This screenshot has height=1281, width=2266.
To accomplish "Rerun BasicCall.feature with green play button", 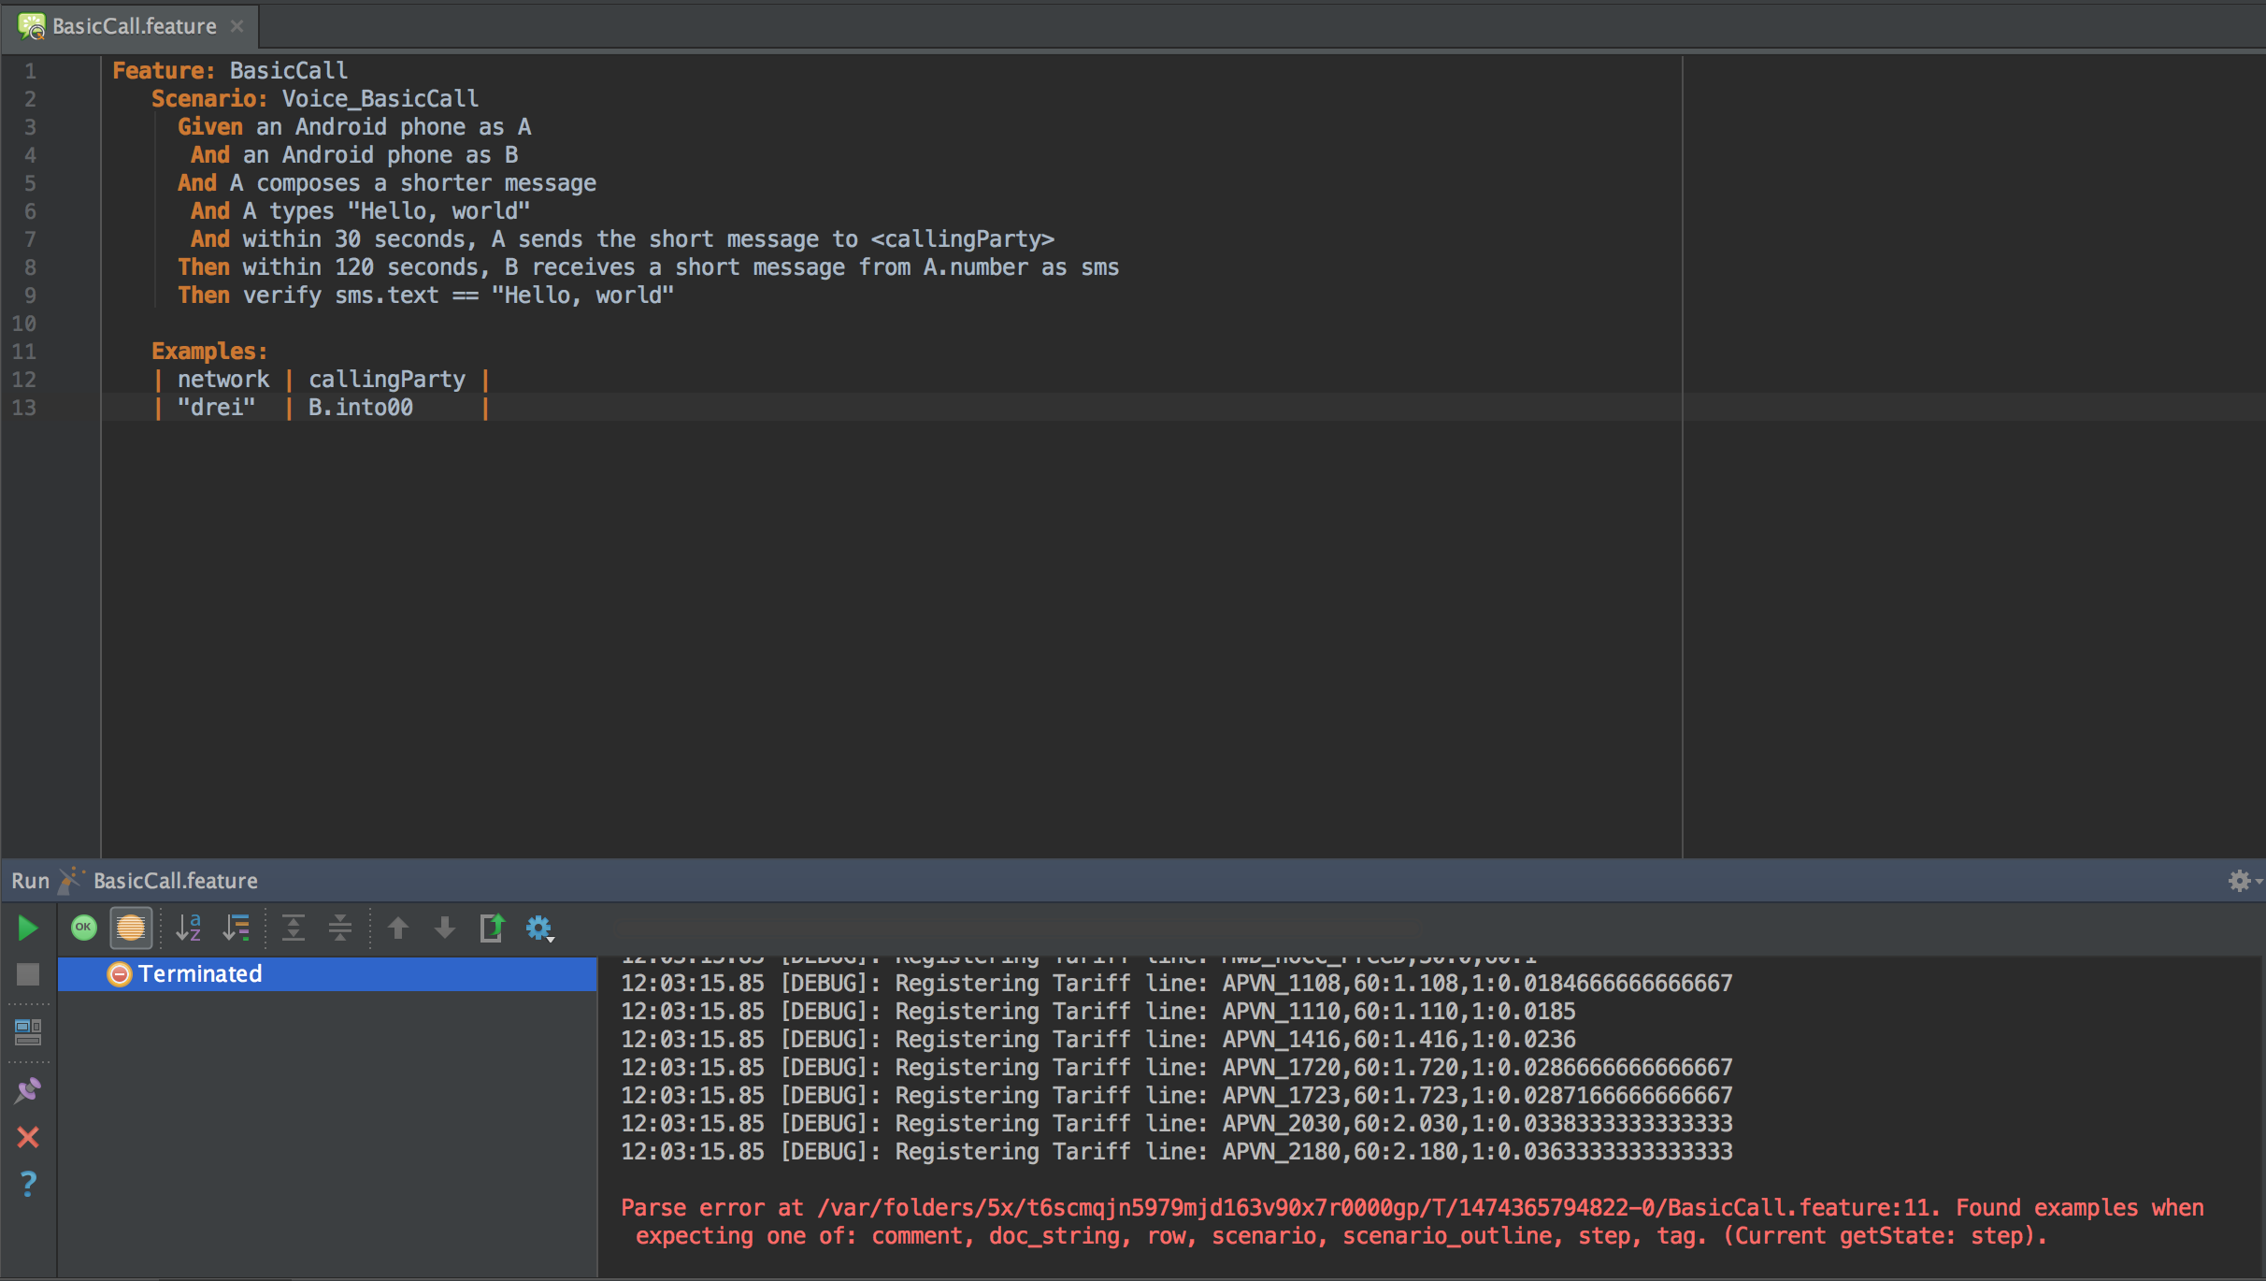I will [28, 928].
